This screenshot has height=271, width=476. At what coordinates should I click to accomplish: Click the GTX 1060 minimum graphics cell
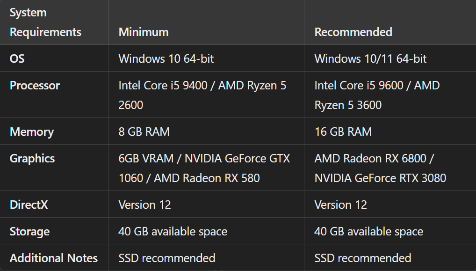click(204, 168)
